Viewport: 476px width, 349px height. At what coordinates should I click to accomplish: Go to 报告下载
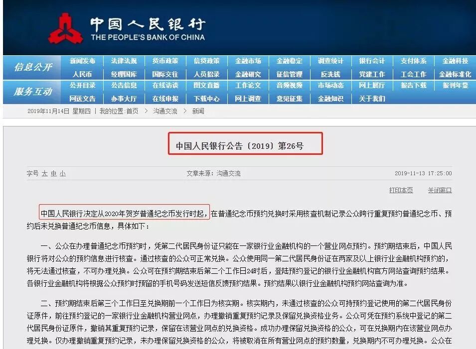414,86
